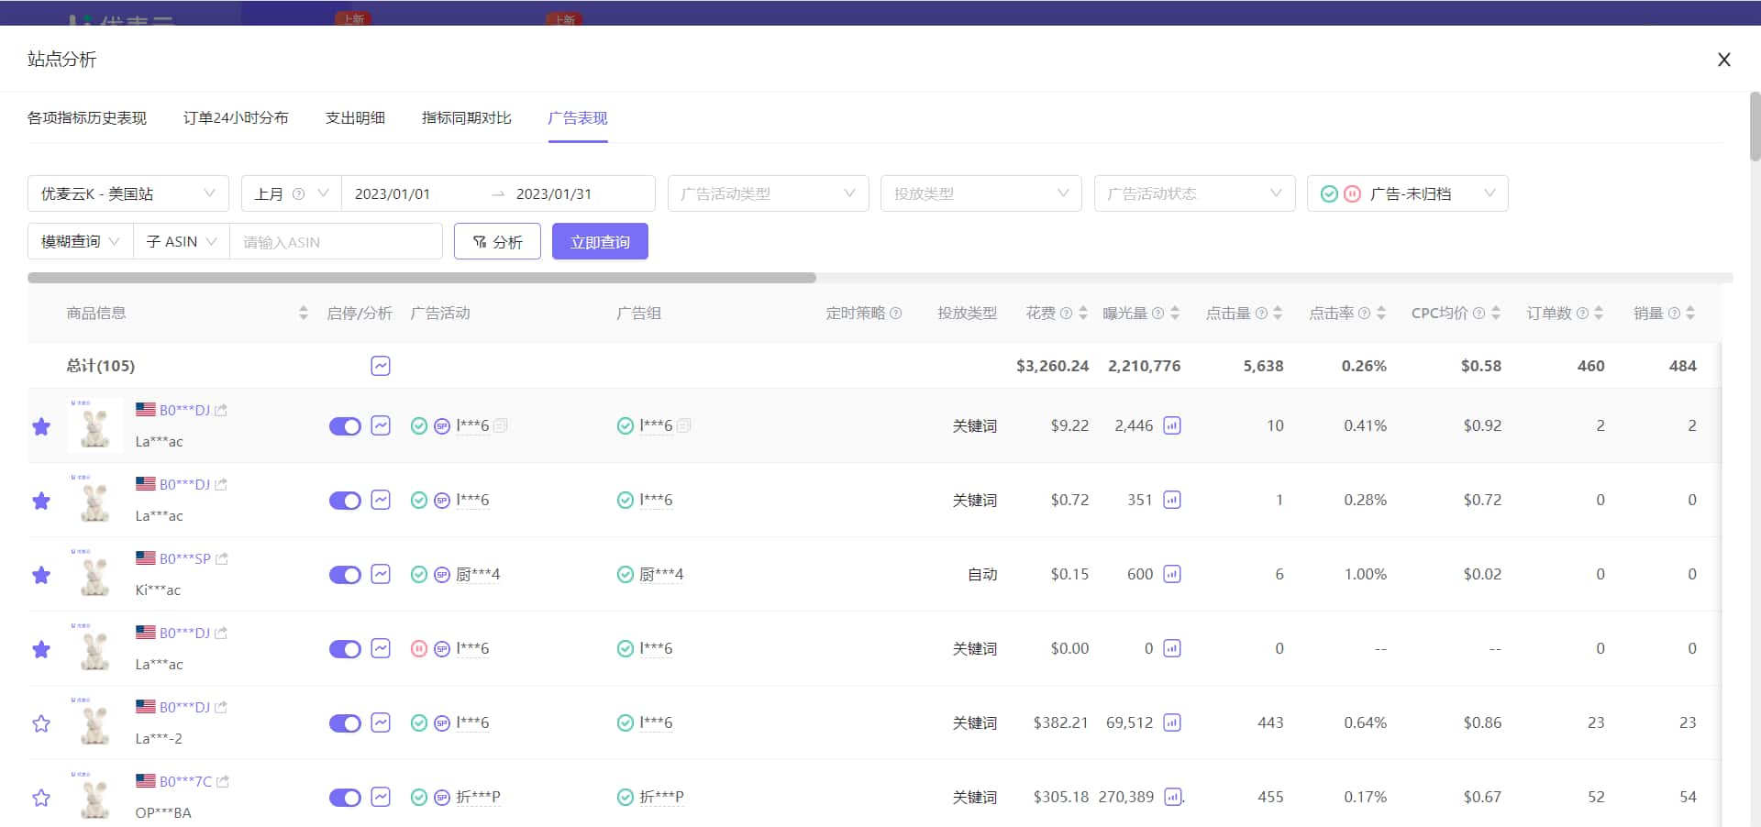Click product thumbnail in 厨***4 row
Screen dimensions: 1761x827
click(95, 574)
